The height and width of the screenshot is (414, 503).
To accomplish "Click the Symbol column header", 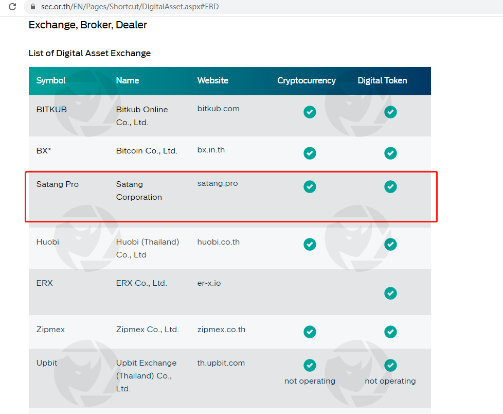I will pyautogui.click(x=51, y=80).
